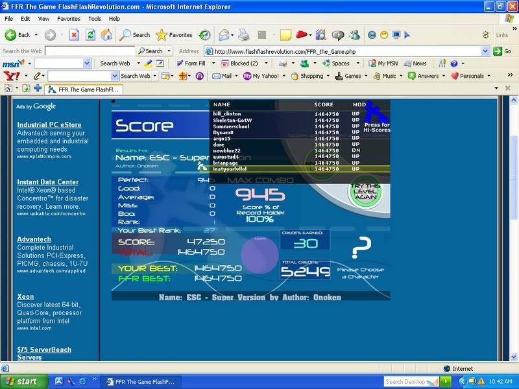Stop page loading with Stop icon
The image size is (519, 389).
(74, 34)
